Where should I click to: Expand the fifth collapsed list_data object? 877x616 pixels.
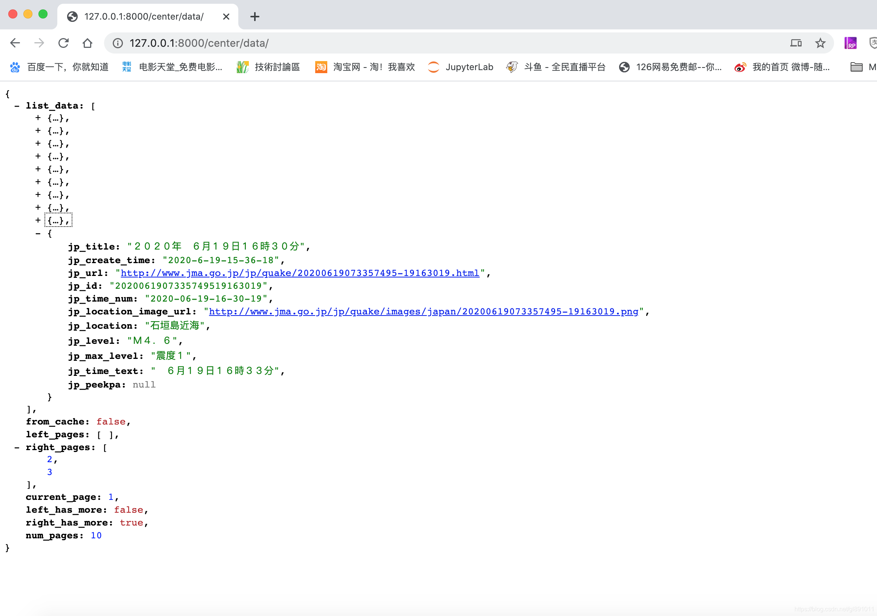coord(38,169)
